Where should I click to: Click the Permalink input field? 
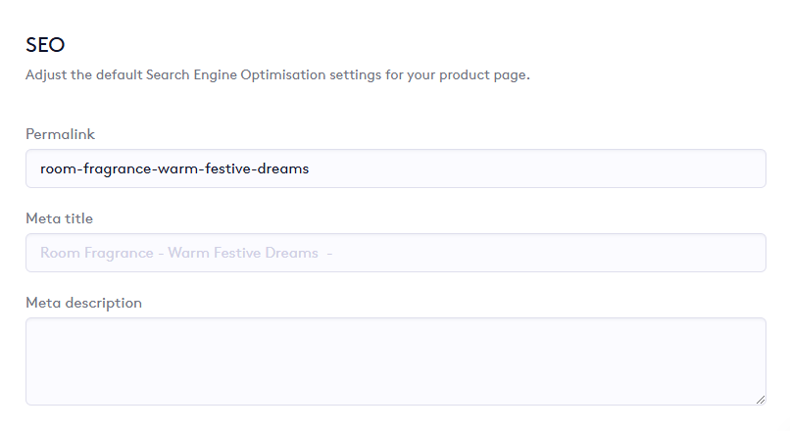(395, 168)
